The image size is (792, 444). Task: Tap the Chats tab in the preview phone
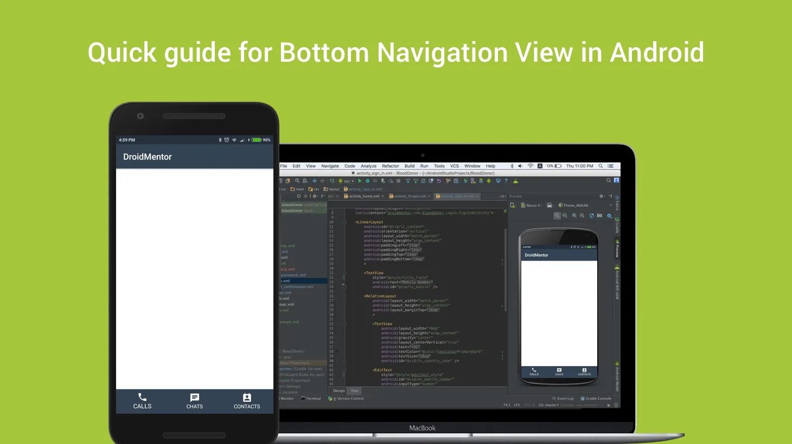click(559, 372)
